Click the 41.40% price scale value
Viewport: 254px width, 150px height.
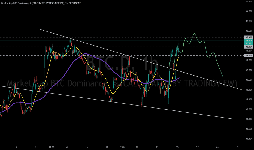(x=249, y=139)
